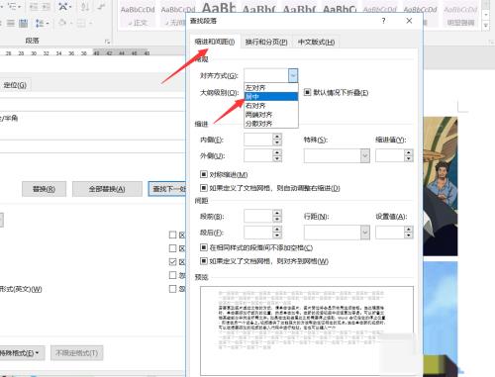Click the distributed alignment icon in ribbon

pyautogui.click(x=23, y=23)
